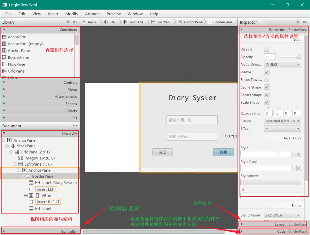Viewport: 310px width, 235px height.
Task: Expand the Controller section
Action: [x=40, y=231]
